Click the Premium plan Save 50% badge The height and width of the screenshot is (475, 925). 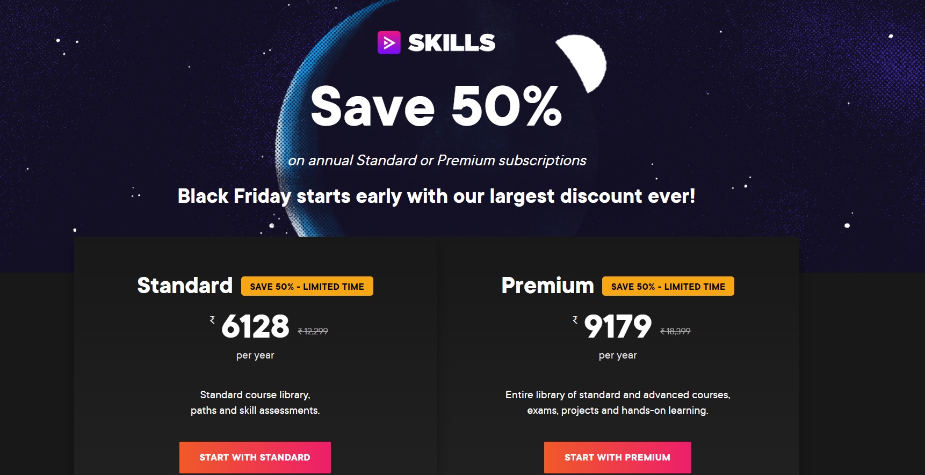tap(668, 287)
